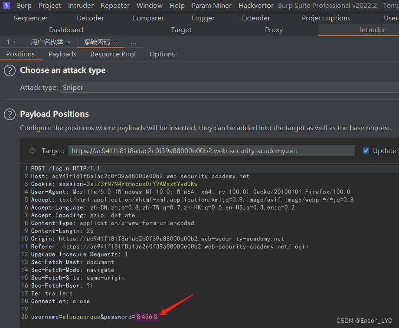Switch to the Proxy tab
The width and height of the screenshot is (399, 328).
[274, 30]
